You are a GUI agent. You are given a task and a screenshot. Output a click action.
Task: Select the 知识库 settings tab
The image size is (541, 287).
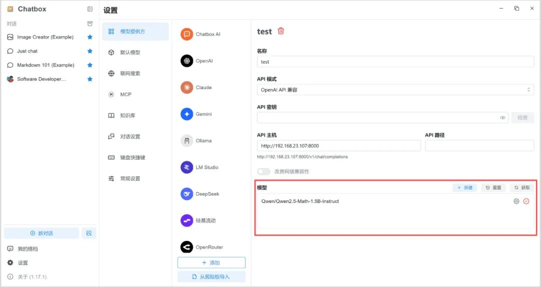[x=135, y=115]
